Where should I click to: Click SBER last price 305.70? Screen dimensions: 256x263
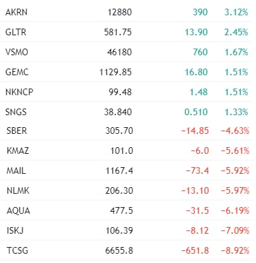pyautogui.click(x=119, y=131)
